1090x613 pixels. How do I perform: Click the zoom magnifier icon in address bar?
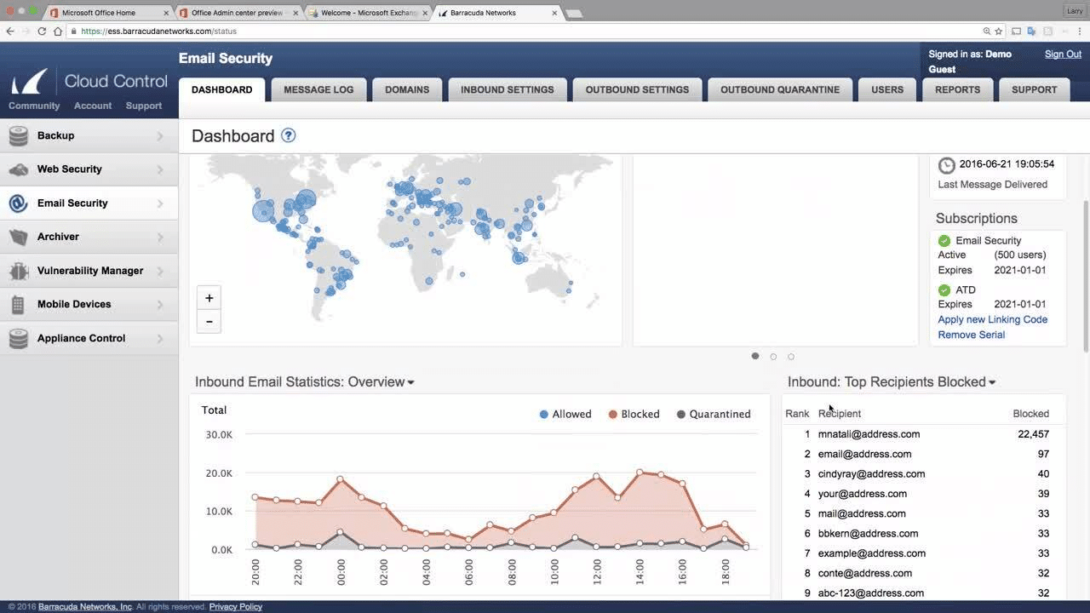pyautogui.click(x=987, y=31)
